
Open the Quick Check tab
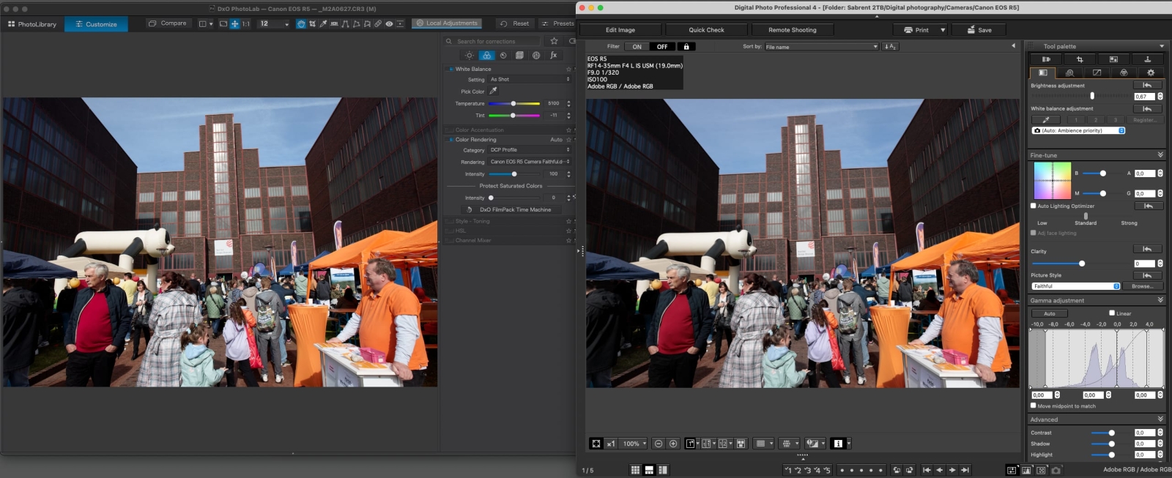point(706,30)
